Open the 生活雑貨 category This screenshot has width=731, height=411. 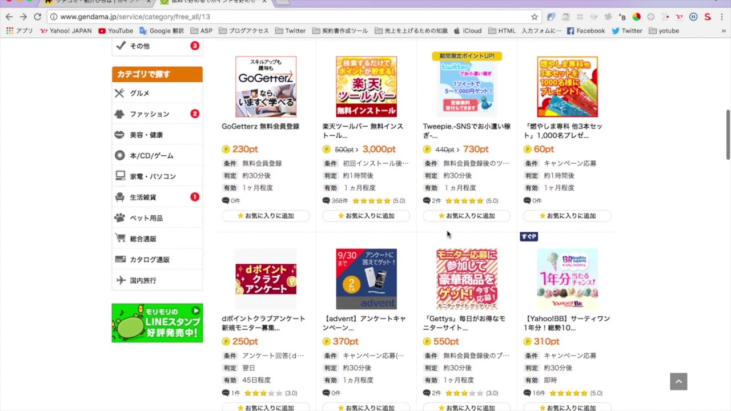(157, 197)
